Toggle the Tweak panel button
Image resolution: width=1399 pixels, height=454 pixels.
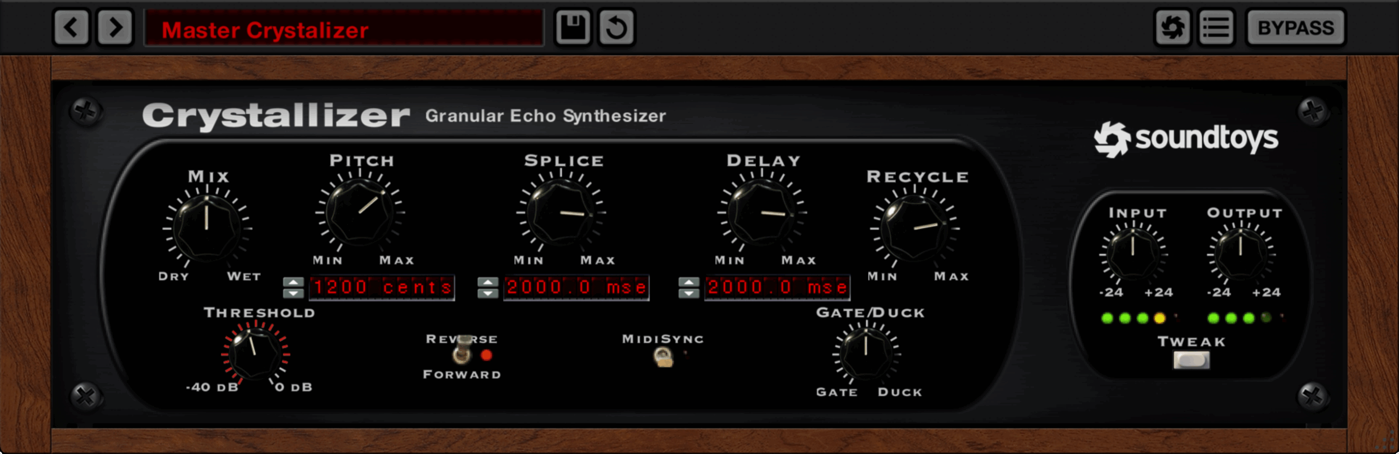point(1191,360)
